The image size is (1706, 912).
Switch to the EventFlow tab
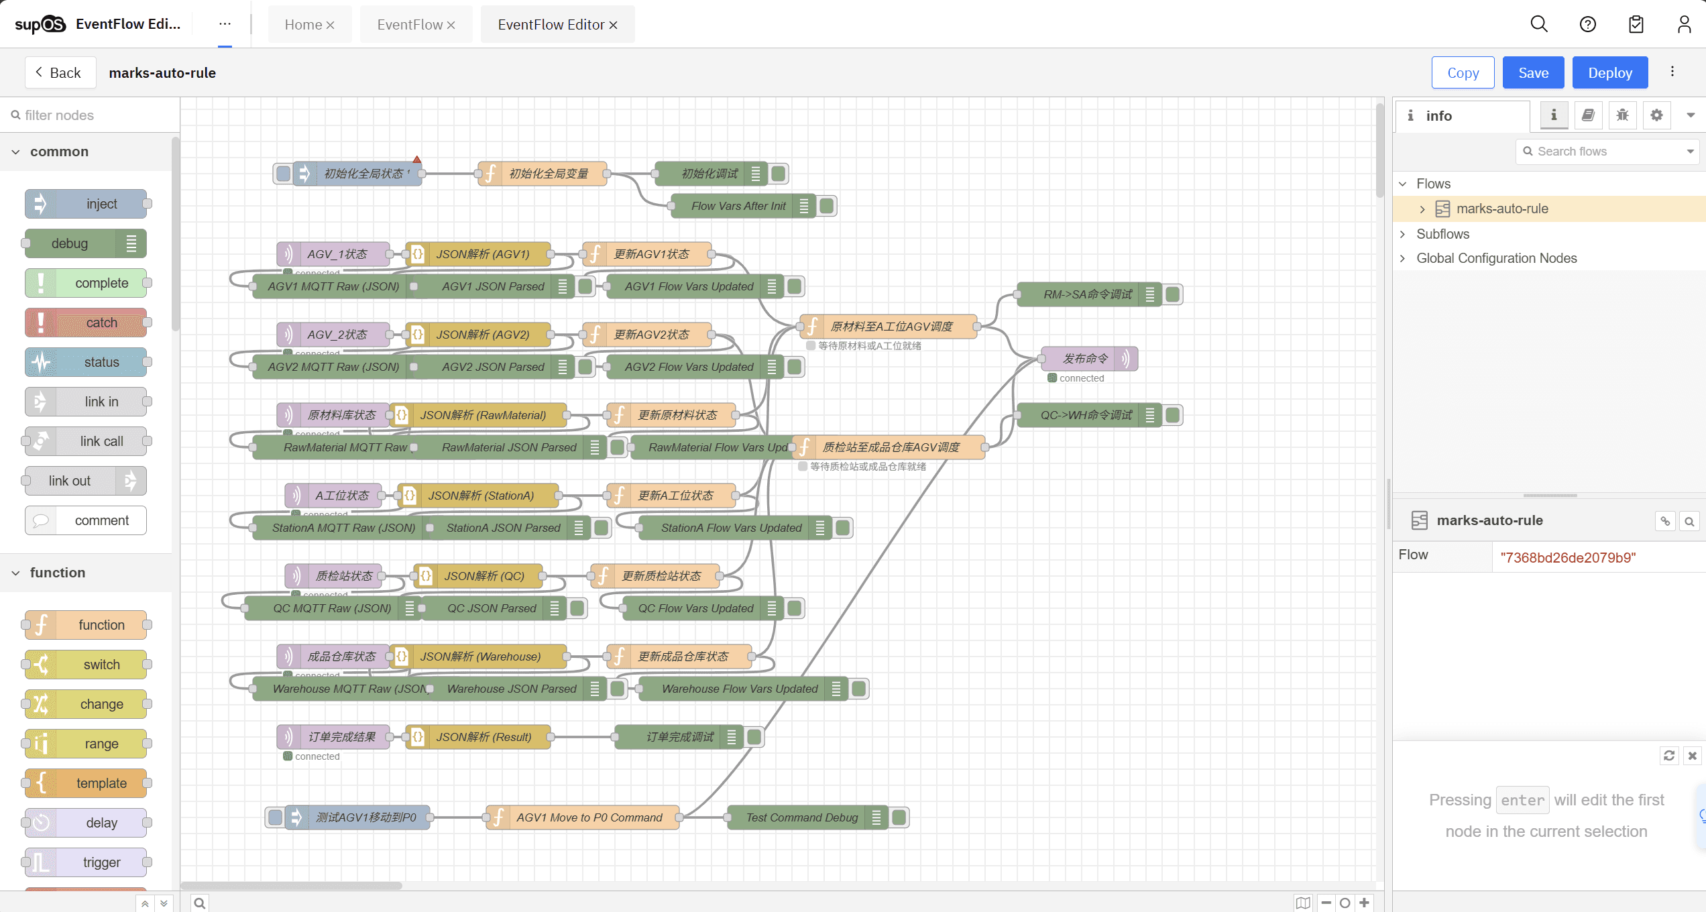(x=410, y=25)
